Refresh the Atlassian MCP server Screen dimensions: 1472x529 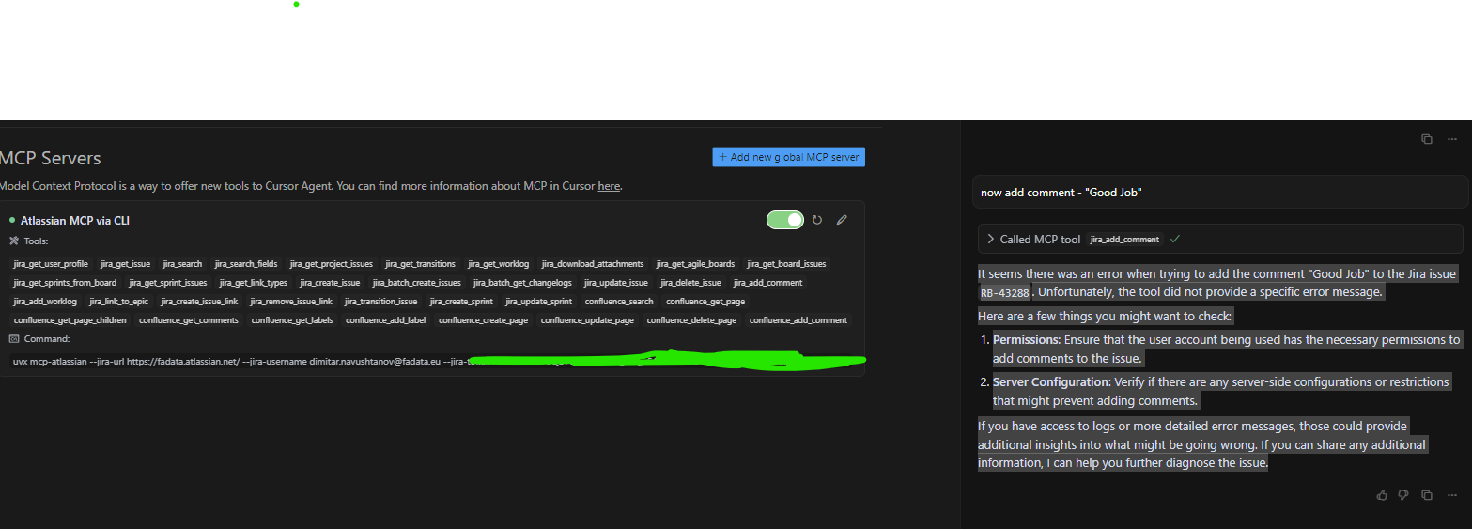(x=817, y=220)
